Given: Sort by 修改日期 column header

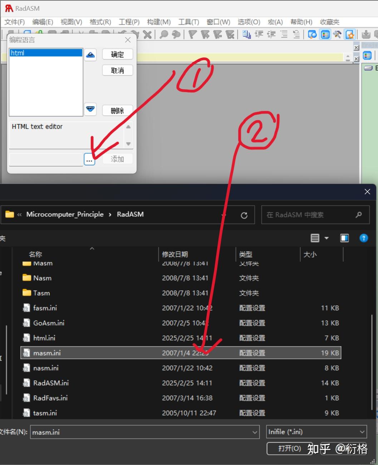Looking at the screenshot, I should [175, 254].
